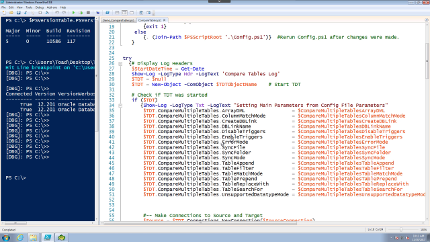Image resolution: width=430 pixels, height=242 pixels.
Task: Clear the console pane with toolbar icon
Action: point(47,13)
